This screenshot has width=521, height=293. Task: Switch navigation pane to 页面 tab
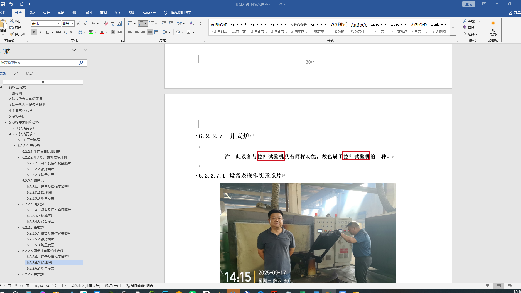coord(16,74)
